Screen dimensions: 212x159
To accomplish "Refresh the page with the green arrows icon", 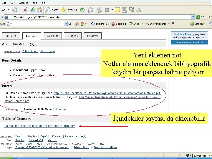I will point(32,10).
